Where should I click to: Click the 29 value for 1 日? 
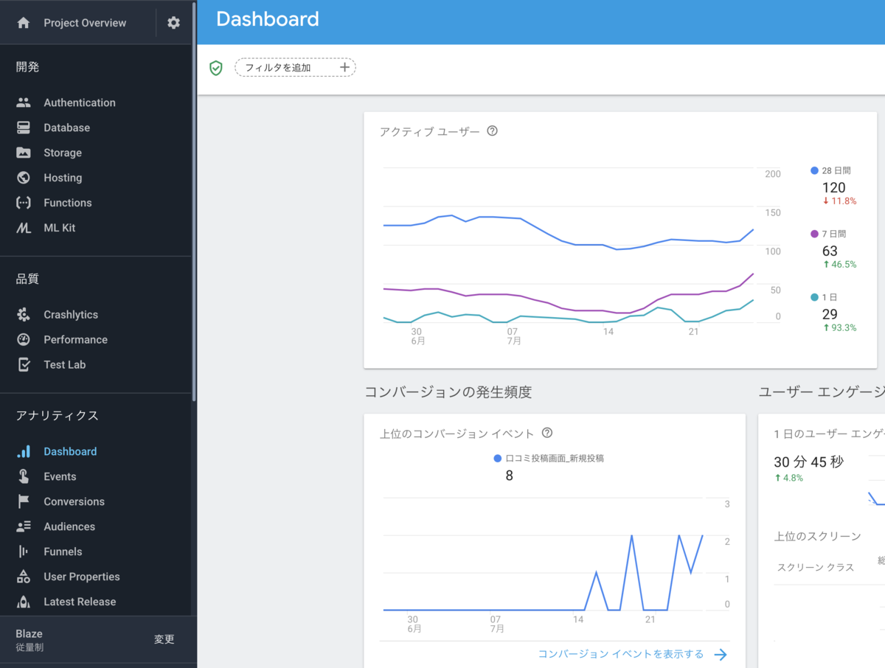pos(830,315)
